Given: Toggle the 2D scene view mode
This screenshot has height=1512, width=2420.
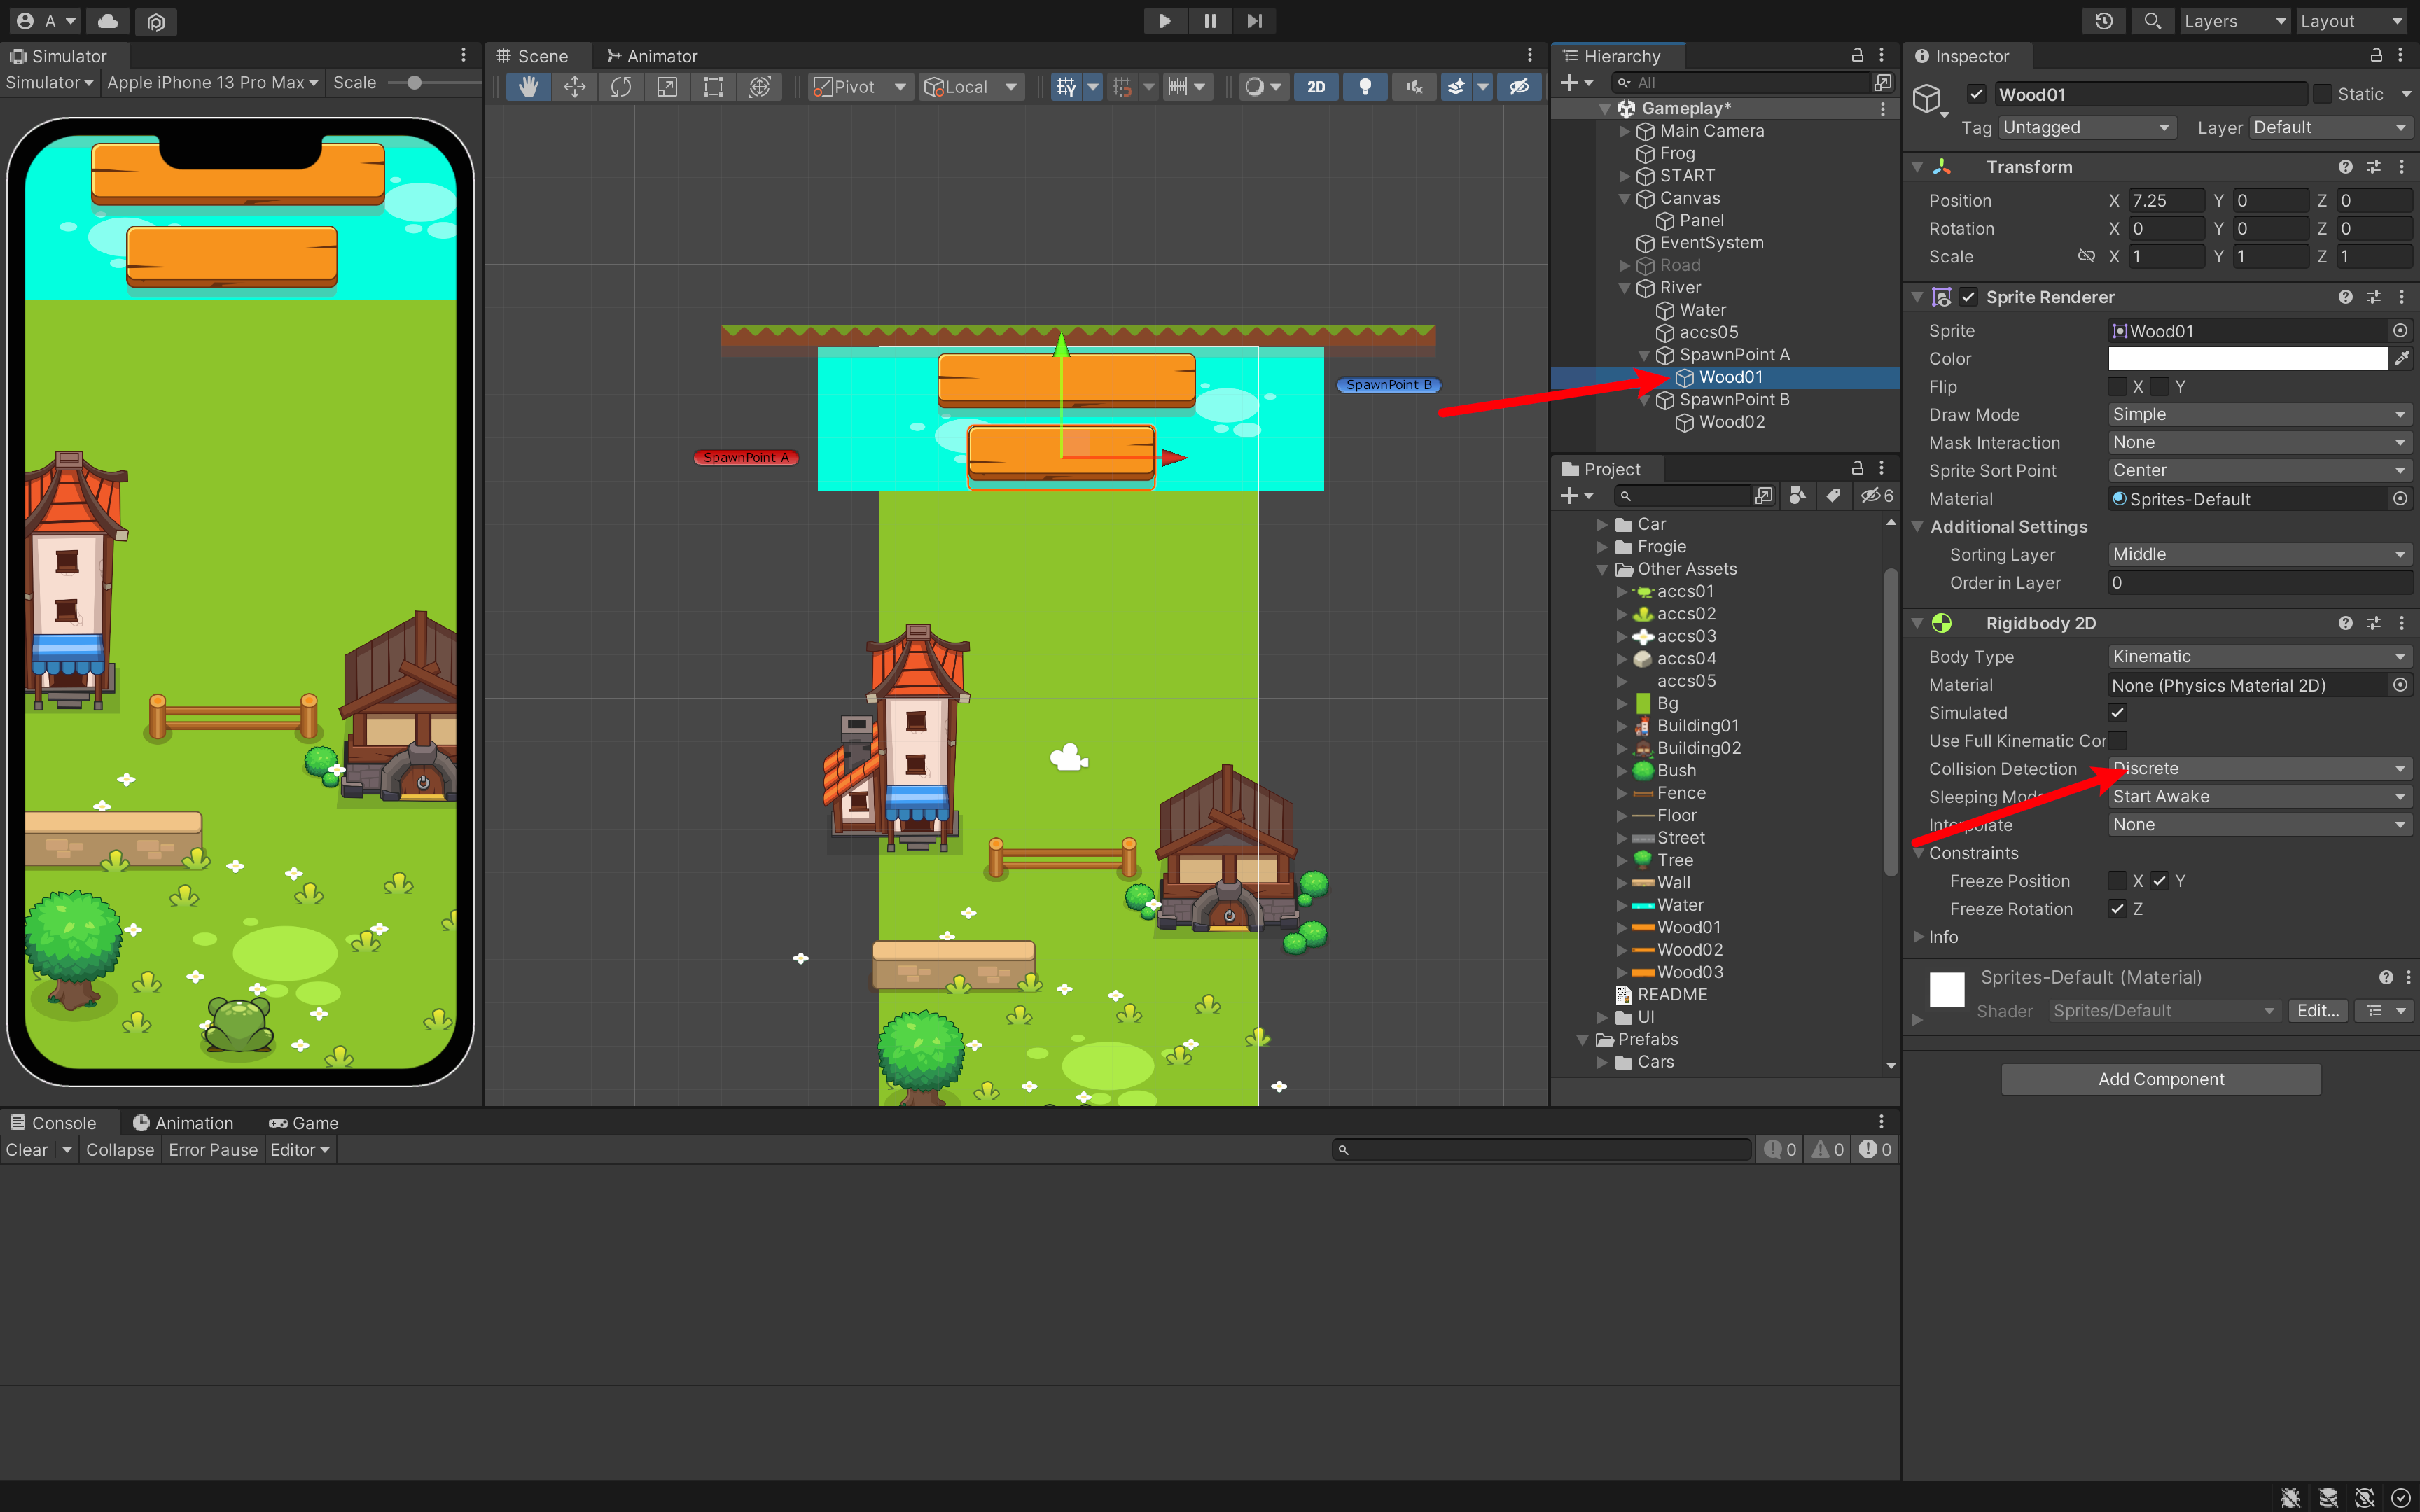Looking at the screenshot, I should (1316, 87).
